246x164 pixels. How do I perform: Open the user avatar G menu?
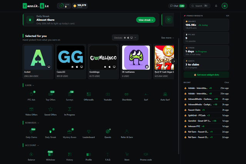point(224,6)
